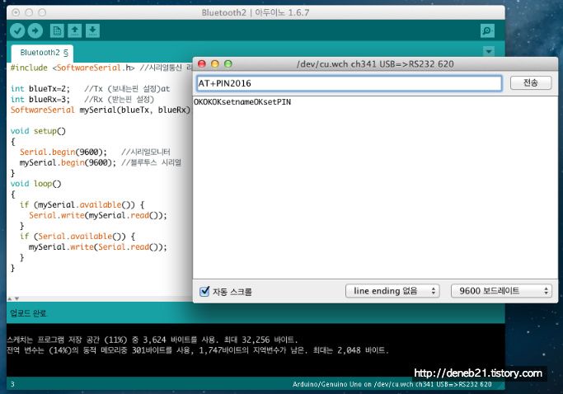This screenshot has height=394, width=563.
Task: Click the Verify checkmark icon
Action: point(17,30)
